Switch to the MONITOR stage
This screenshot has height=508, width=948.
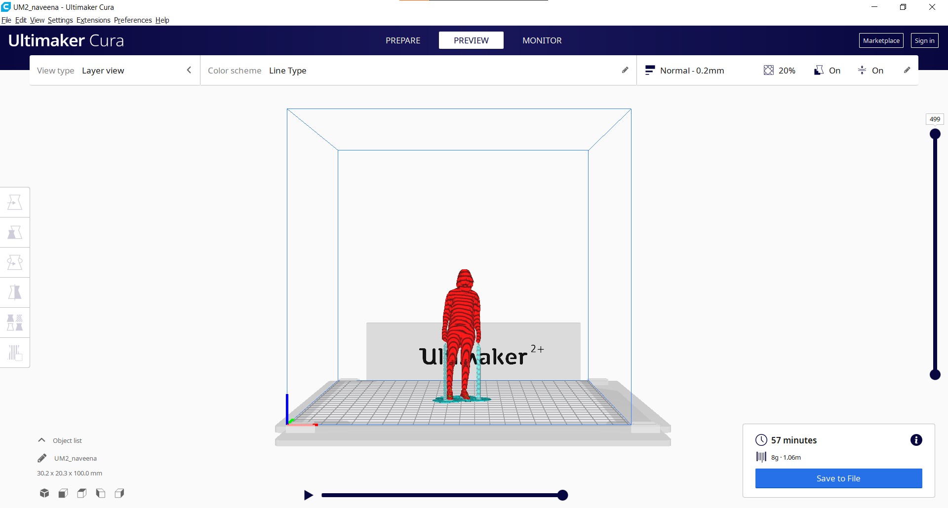(542, 40)
